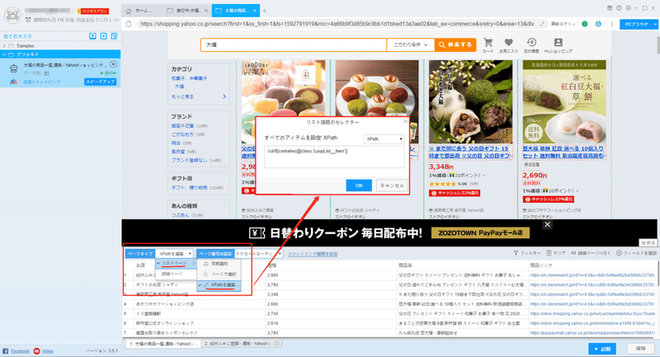Image resolution: width=660 pixels, height=357 pixels.
Task: Select the checked XPathを編集 menu item
Action: (x=219, y=285)
